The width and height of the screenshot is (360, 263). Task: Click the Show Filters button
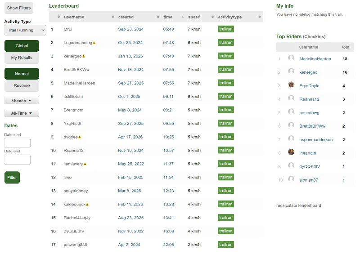pyautogui.click(x=19, y=8)
